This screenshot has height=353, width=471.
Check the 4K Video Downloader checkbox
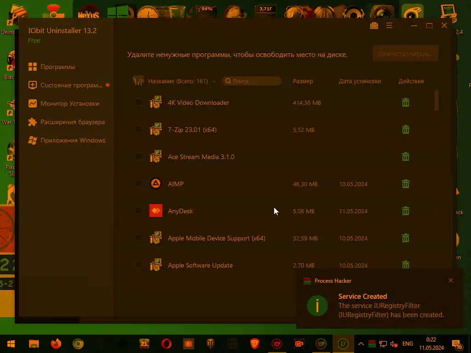(x=138, y=102)
